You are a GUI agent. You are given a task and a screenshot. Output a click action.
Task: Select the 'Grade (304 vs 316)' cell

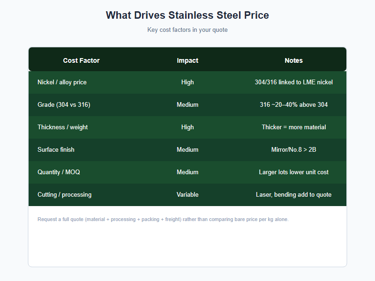pos(64,104)
